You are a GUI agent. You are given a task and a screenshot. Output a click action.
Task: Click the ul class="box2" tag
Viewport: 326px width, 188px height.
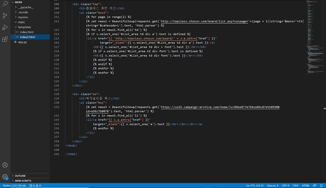(x=94, y=13)
